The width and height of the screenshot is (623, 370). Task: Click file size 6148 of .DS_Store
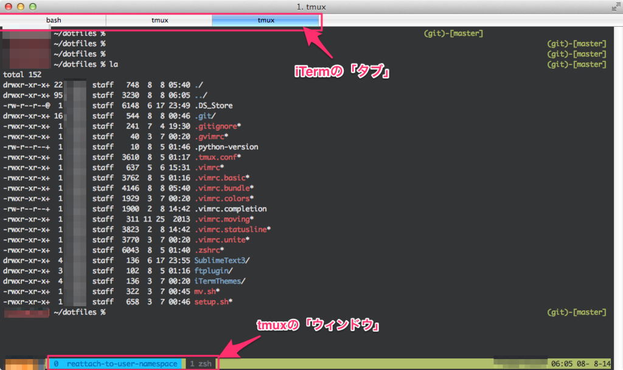(130, 106)
